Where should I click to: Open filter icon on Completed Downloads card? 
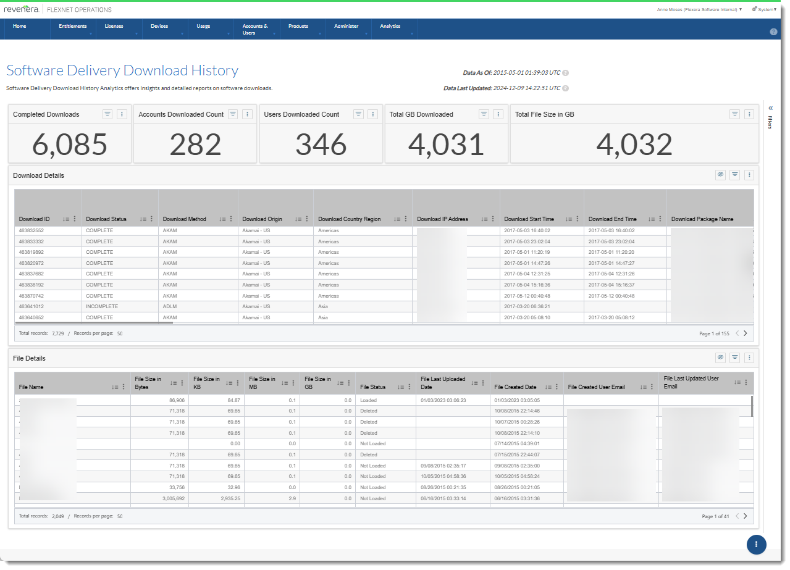(x=107, y=114)
